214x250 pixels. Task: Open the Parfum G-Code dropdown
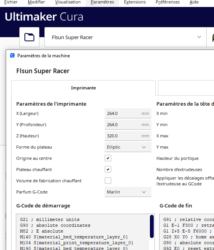tap(128, 192)
